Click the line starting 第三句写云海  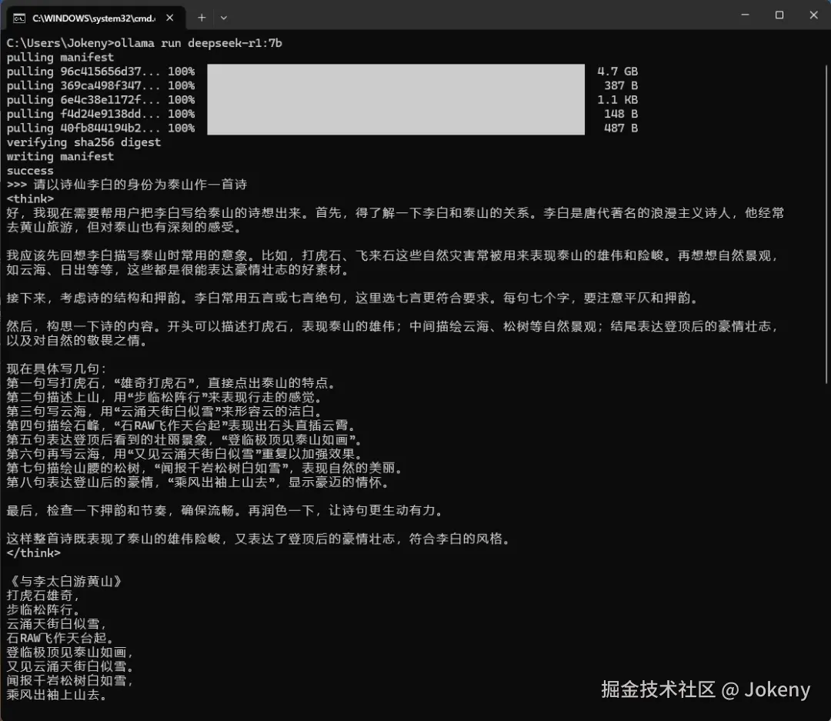(x=164, y=412)
